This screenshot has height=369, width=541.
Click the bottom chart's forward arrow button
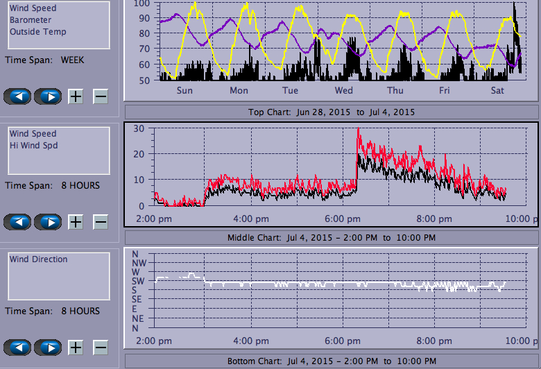[x=48, y=347]
